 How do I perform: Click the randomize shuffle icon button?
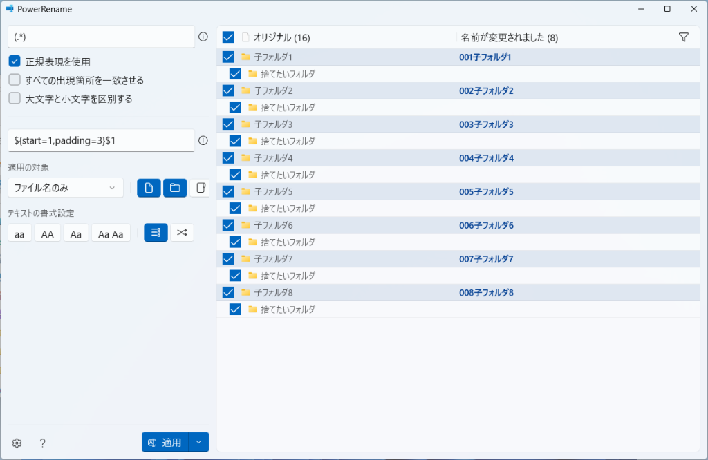click(182, 233)
